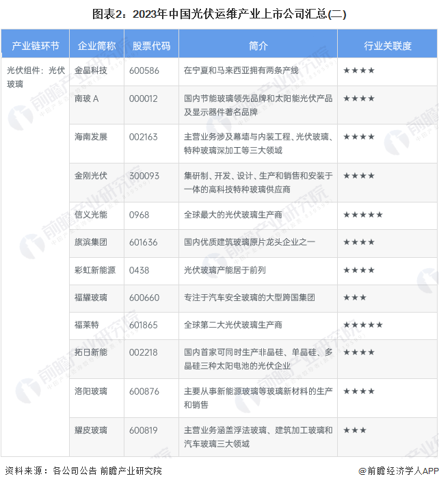
Task: Select stock code '600876'
Action: (144, 391)
